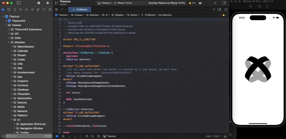Expand the TitaniumKit project group
This screenshot has height=139, width=286.
(x=6, y=21)
